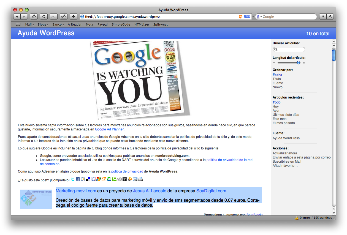347x235 pixels.
Task: Click the back navigation arrow
Action: pos(17,17)
